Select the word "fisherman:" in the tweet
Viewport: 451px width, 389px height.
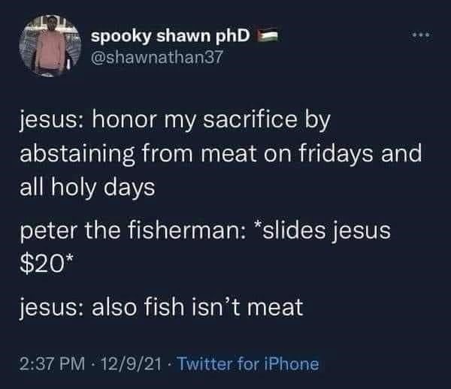pos(186,230)
